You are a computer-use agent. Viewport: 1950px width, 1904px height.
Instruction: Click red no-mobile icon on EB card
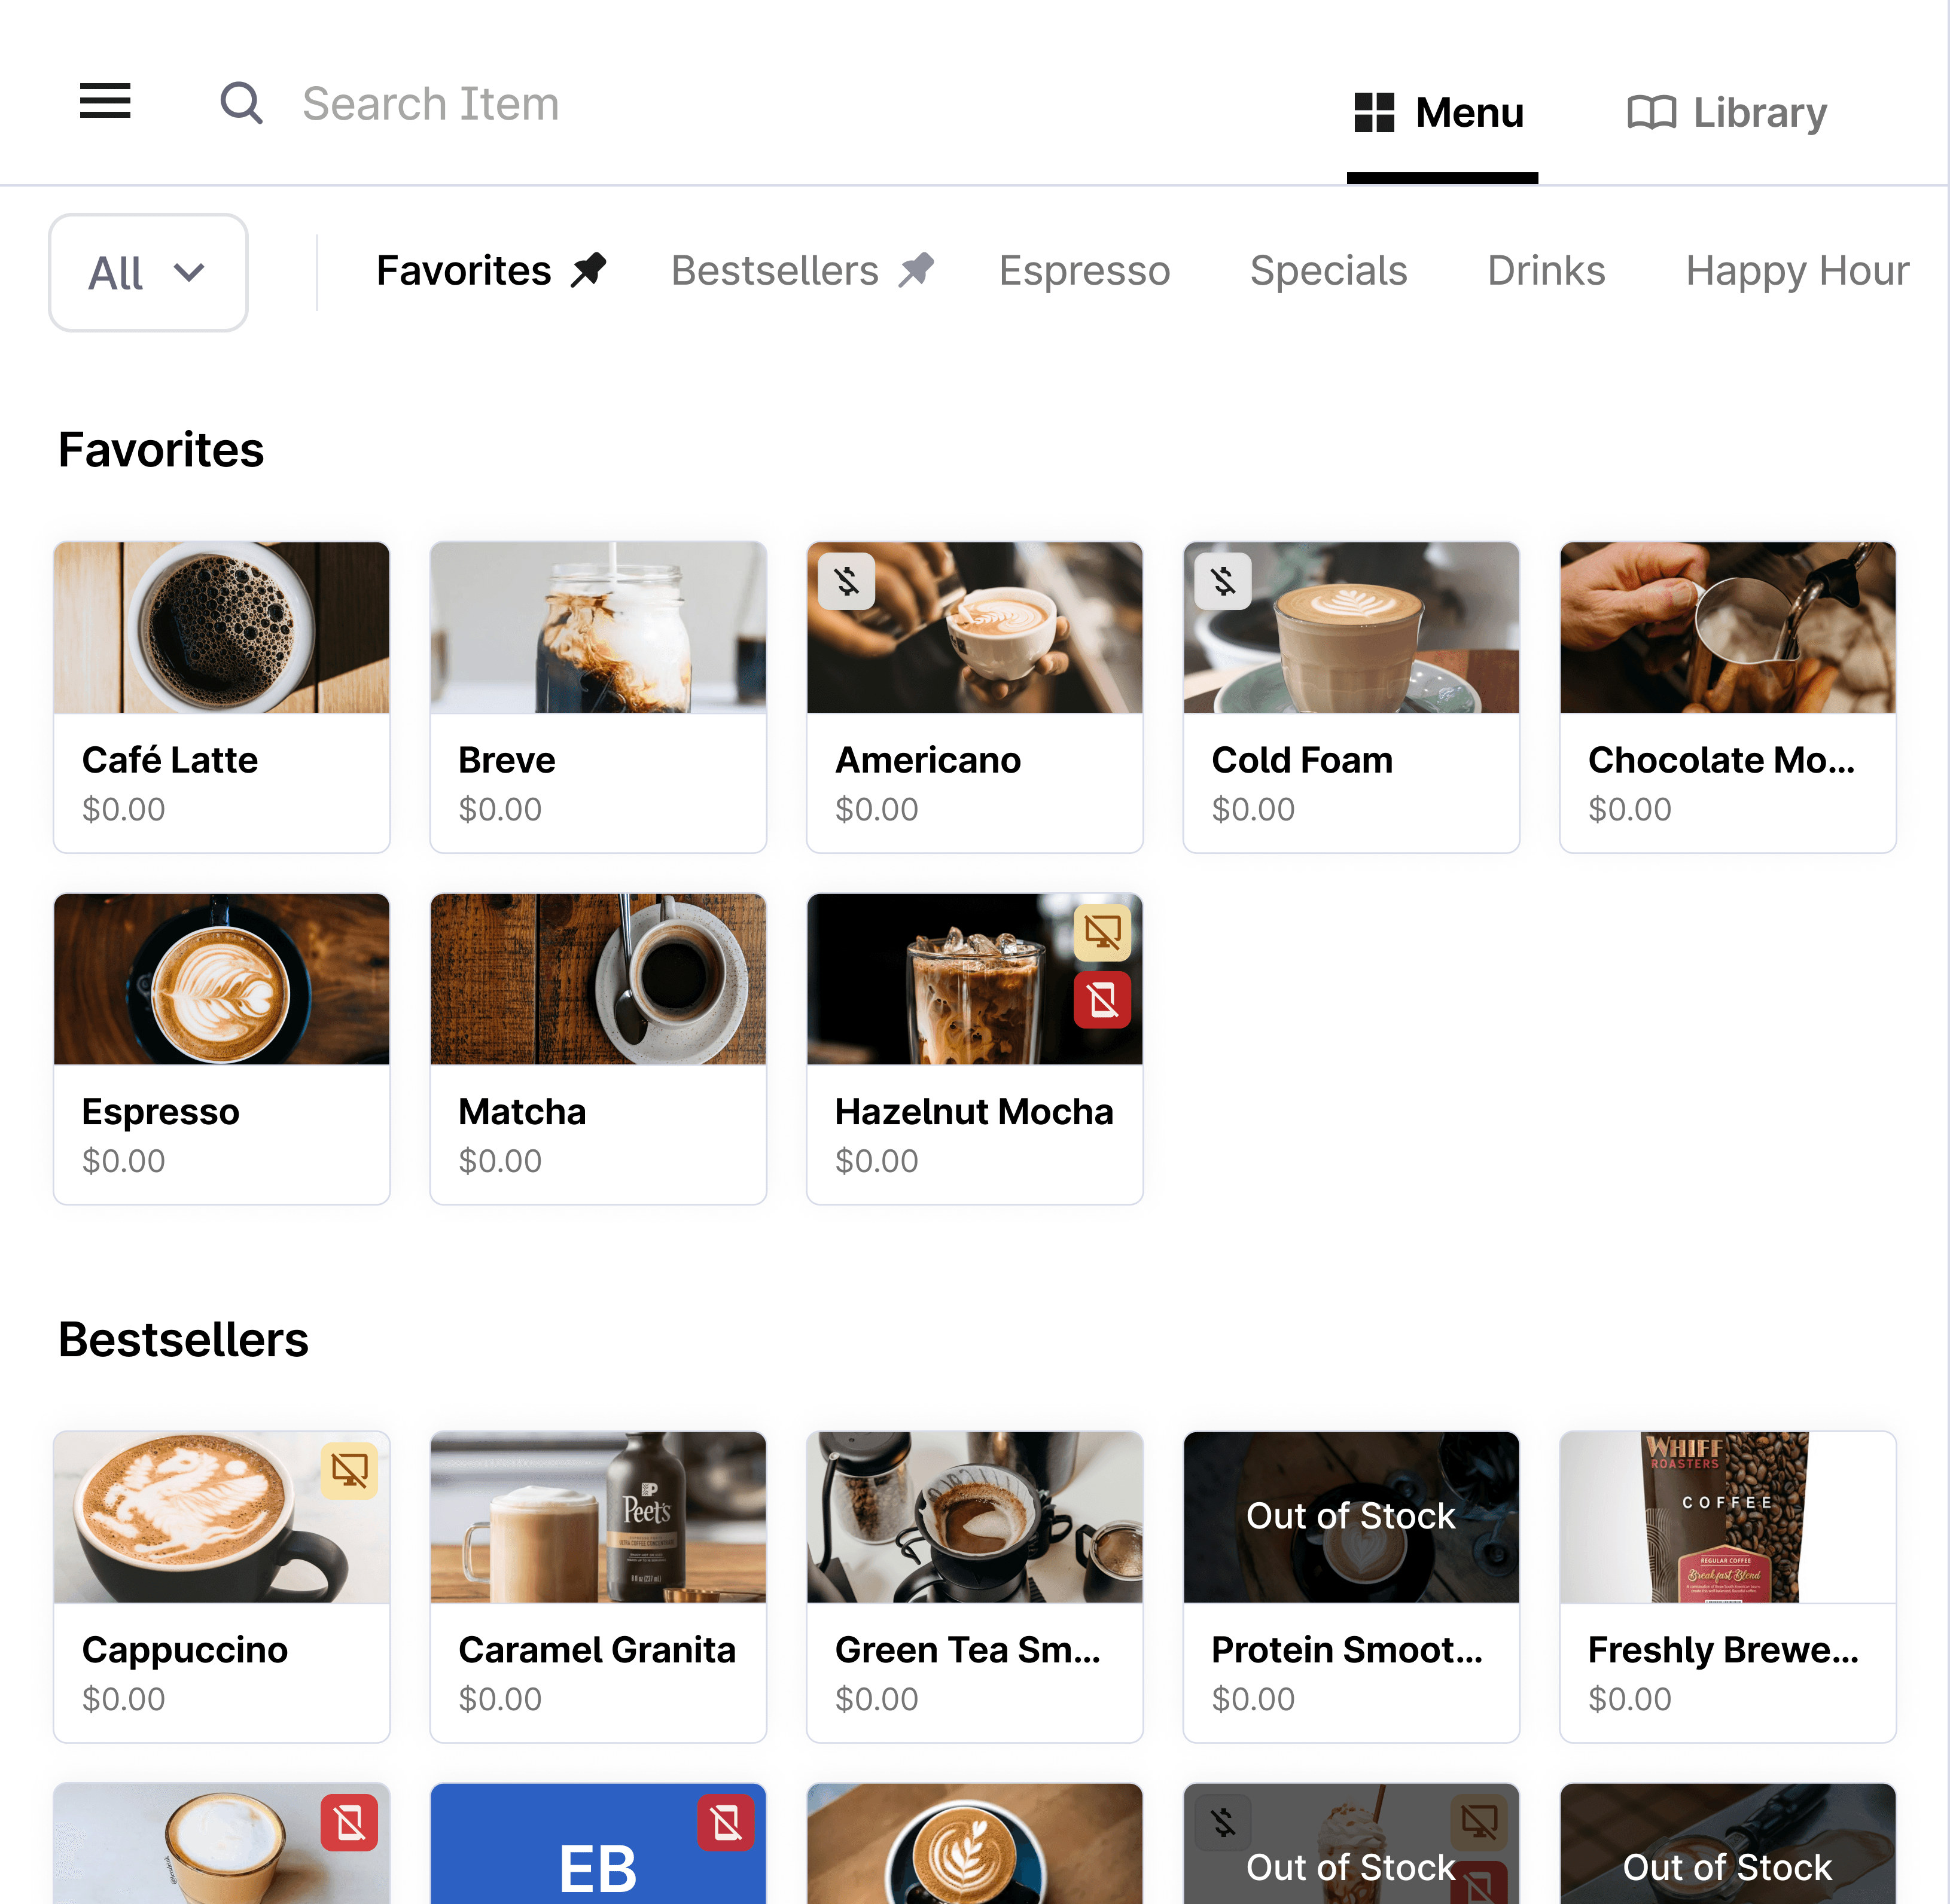[726, 1823]
